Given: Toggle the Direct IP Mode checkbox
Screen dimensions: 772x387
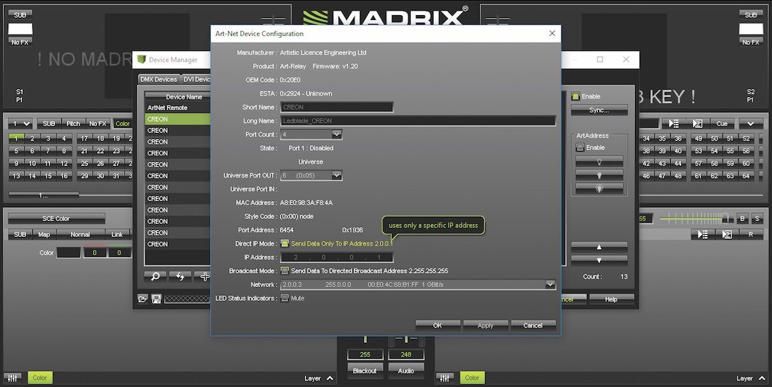Looking at the screenshot, I should (285, 243).
